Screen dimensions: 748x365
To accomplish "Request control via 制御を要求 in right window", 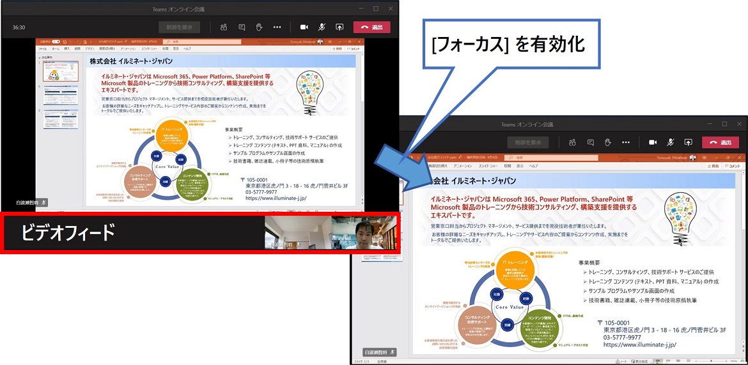I will pos(528,142).
